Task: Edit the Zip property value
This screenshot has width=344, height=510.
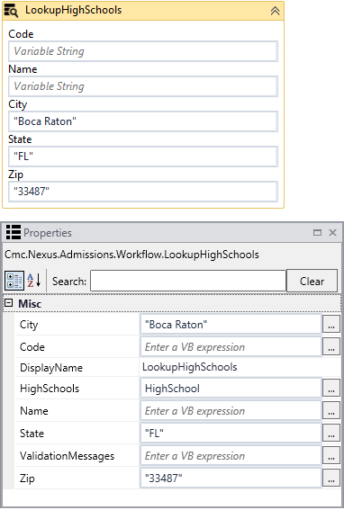Action: point(231,479)
